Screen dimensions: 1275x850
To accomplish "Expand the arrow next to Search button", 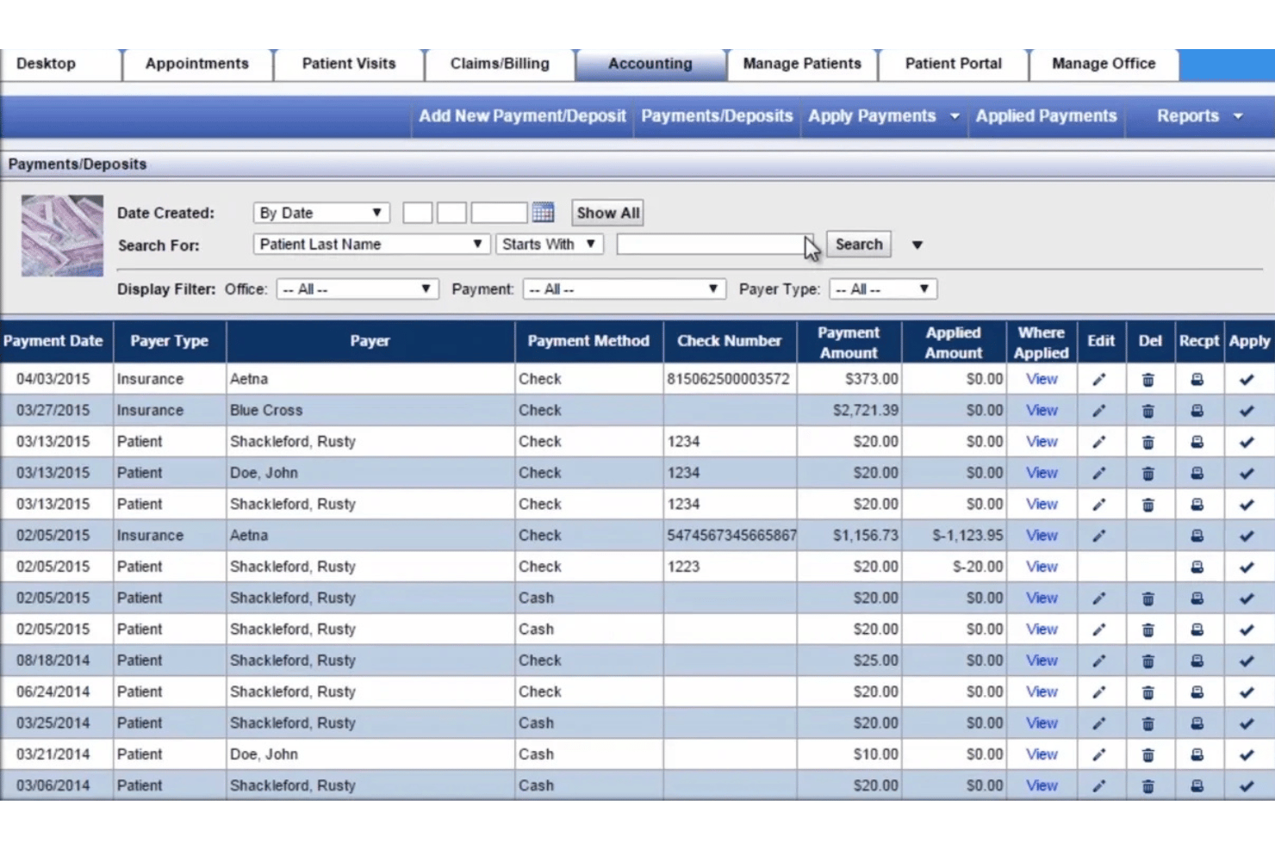I will pyautogui.click(x=917, y=245).
